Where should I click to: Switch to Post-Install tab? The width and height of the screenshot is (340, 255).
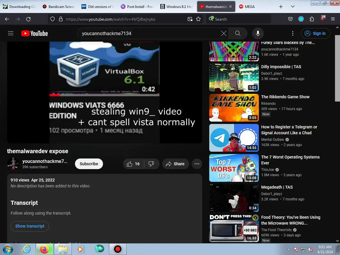[137, 6]
